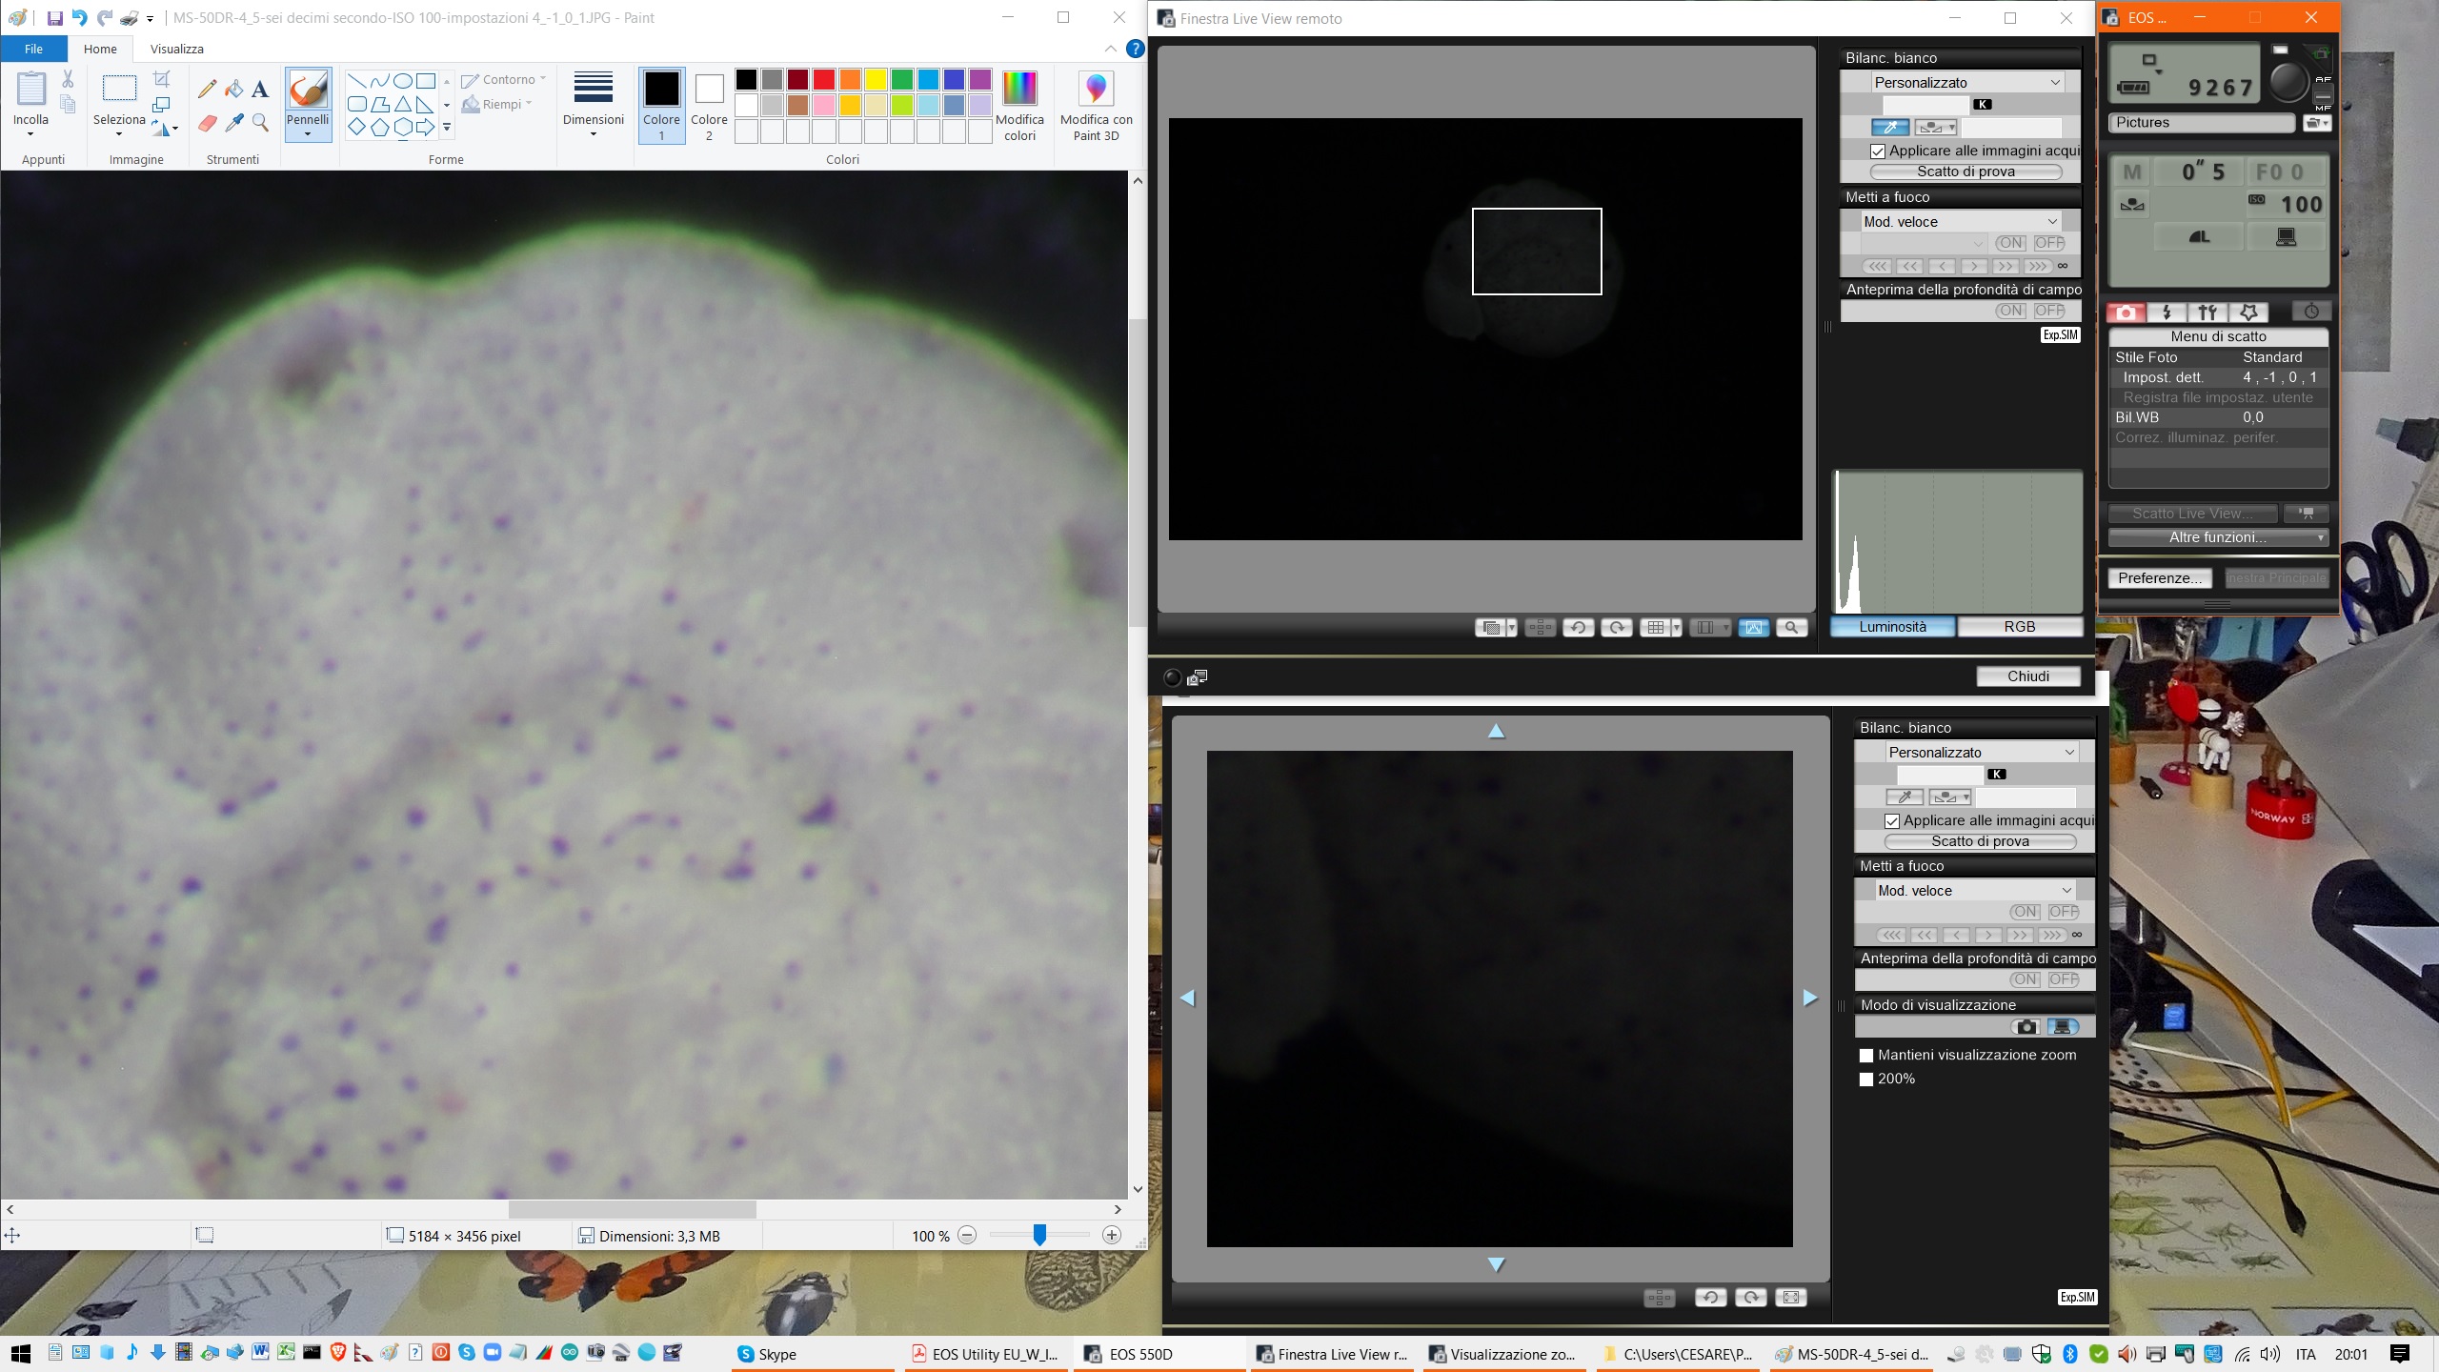The width and height of the screenshot is (2439, 1372).
Task: Check the Mantieni visualizzazione zoom option
Action: coord(1866,1056)
